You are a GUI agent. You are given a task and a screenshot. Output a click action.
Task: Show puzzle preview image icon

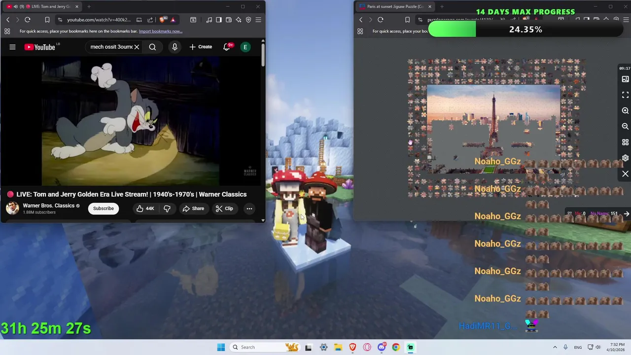pos(625,79)
